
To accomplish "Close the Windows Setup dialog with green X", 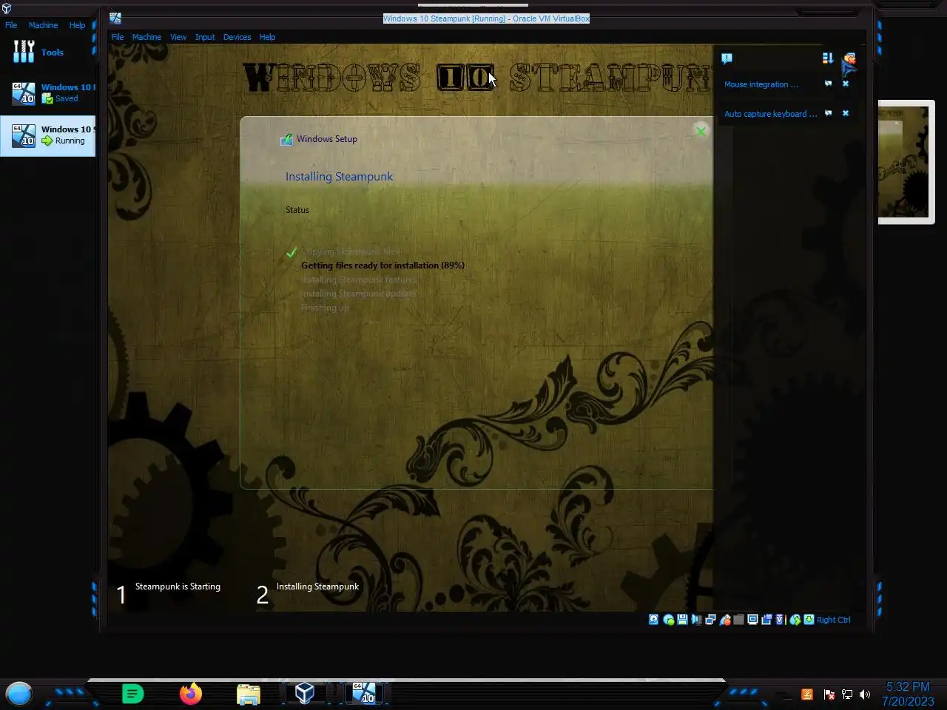I will point(701,131).
